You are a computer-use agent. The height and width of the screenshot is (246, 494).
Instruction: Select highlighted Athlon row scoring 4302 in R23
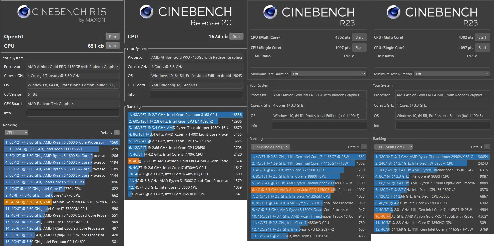pyautogui.click(x=432, y=216)
